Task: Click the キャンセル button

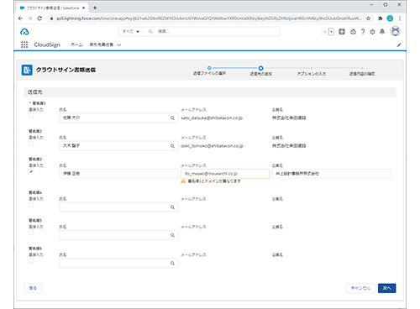Action: pos(360,288)
